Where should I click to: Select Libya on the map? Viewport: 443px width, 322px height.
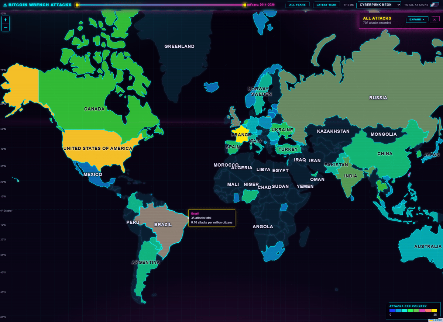[x=263, y=170]
